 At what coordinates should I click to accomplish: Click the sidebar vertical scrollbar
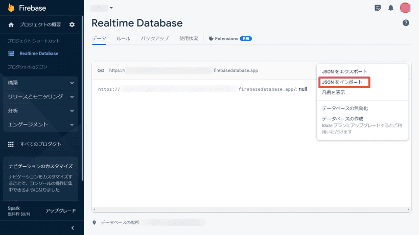[82, 98]
